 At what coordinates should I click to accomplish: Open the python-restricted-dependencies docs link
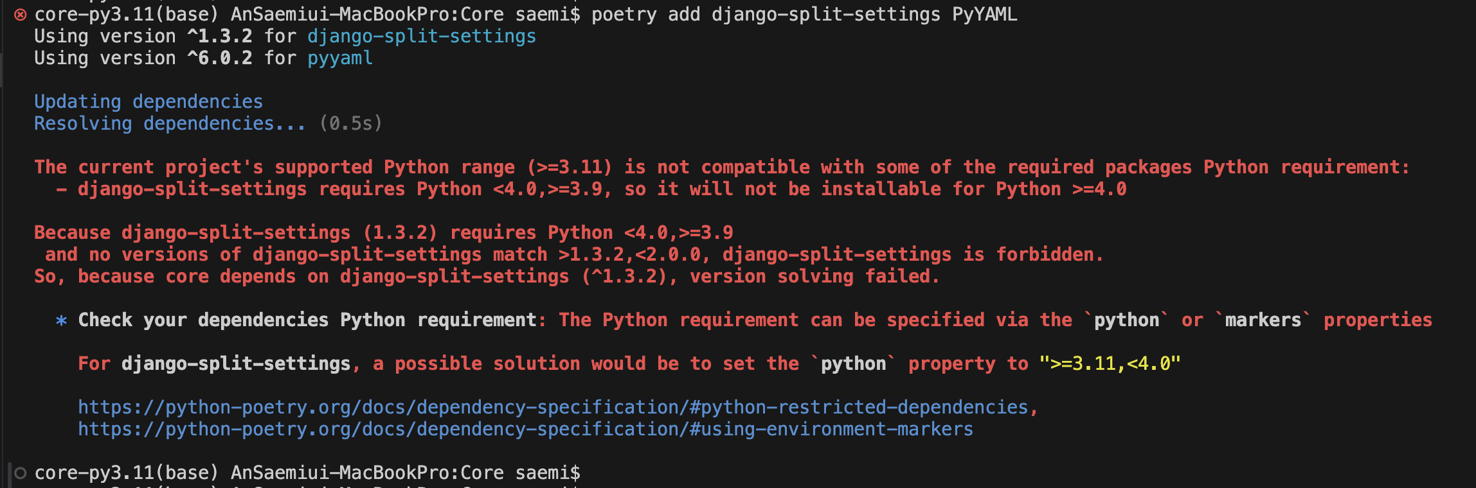tap(552, 407)
